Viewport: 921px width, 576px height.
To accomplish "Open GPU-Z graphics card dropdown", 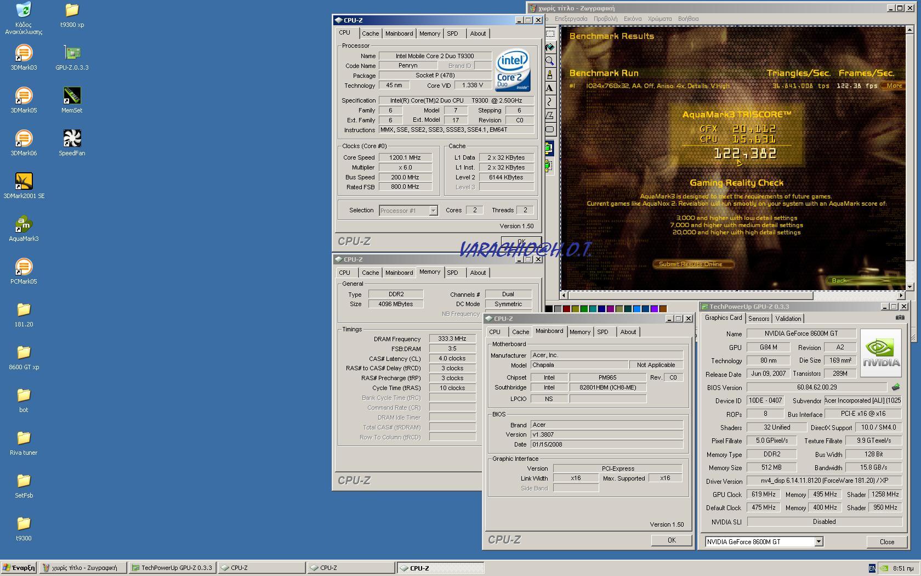I will coord(818,541).
